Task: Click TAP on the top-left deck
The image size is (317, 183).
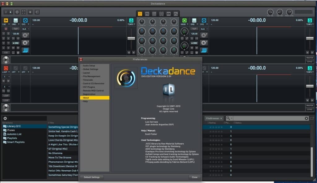Action: point(15,29)
